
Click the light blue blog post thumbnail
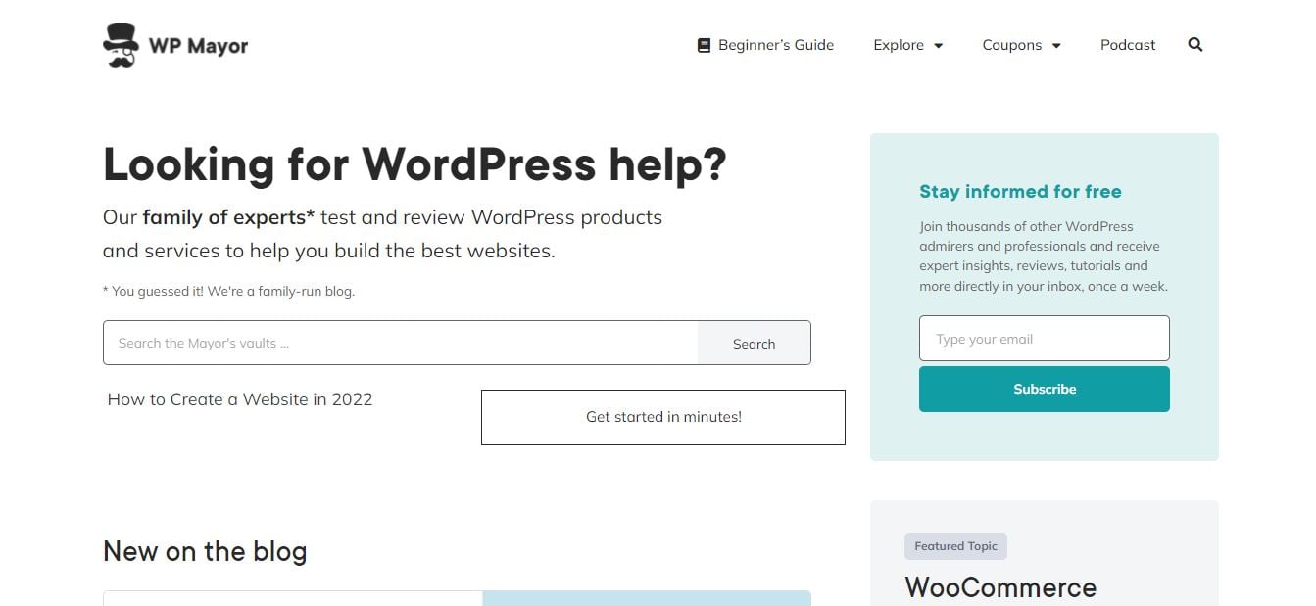(647, 598)
